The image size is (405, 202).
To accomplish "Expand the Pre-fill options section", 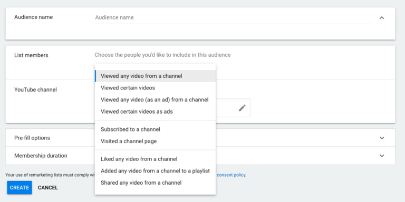I will pyautogui.click(x=382, y=138).
